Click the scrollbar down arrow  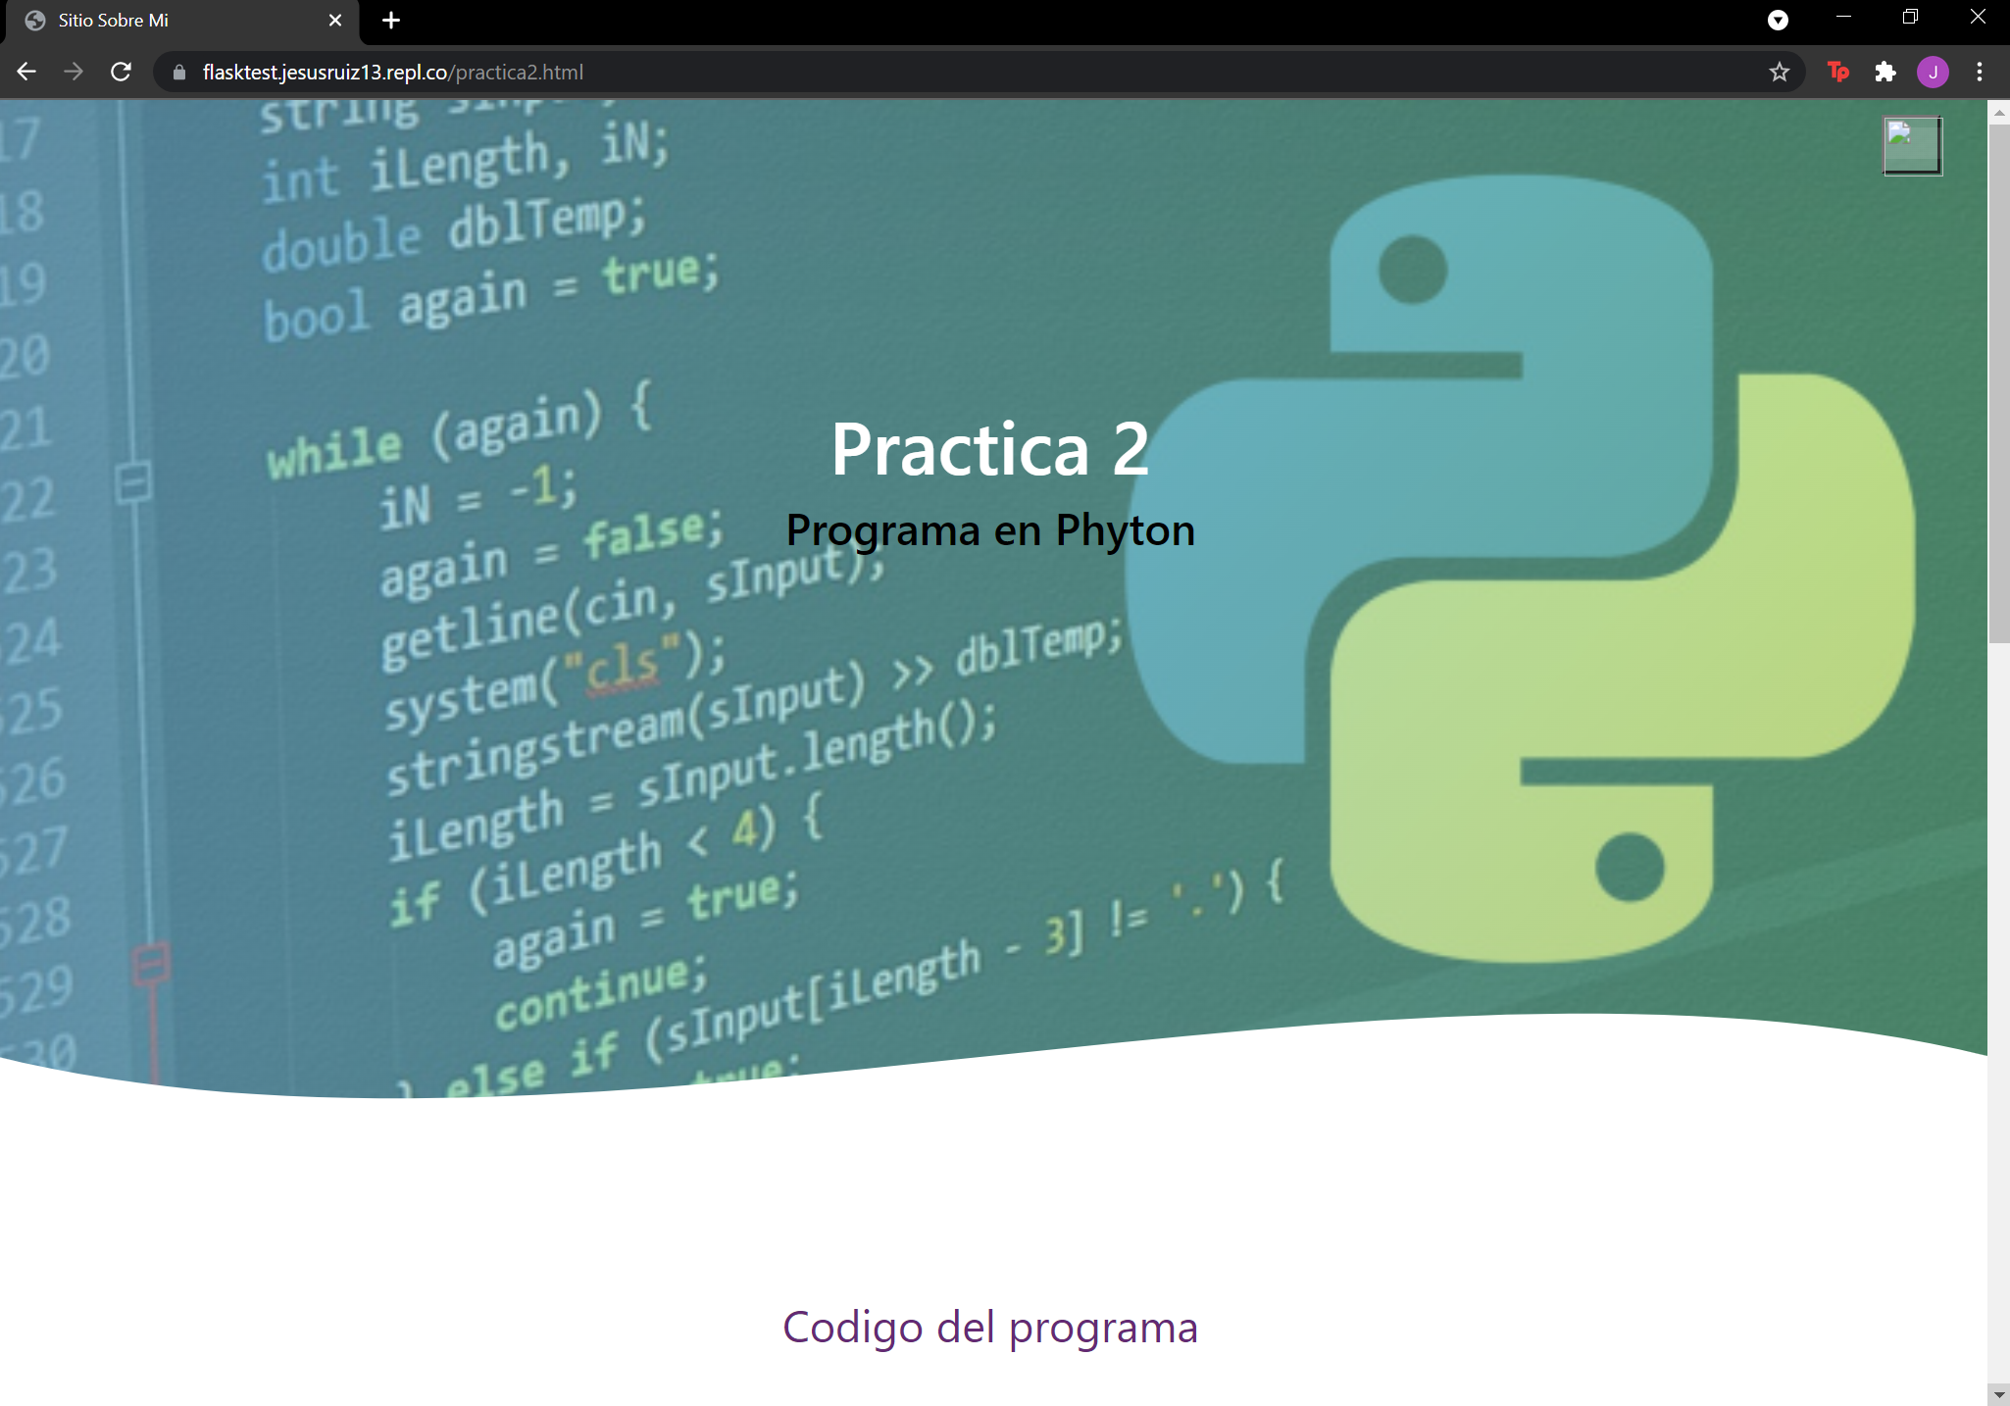pyautogui.click(x=1998, y=1394)
